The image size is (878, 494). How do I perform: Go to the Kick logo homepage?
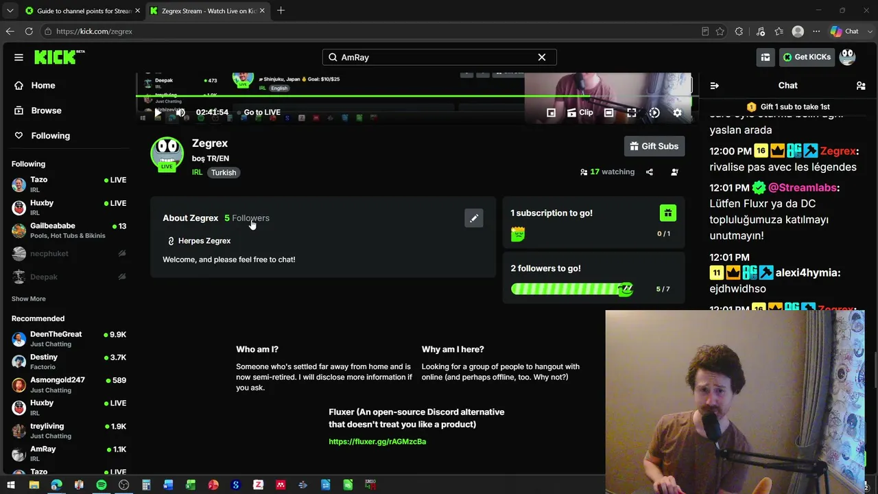59,57
